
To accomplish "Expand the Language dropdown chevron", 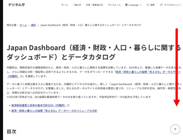I will point(141,5).
